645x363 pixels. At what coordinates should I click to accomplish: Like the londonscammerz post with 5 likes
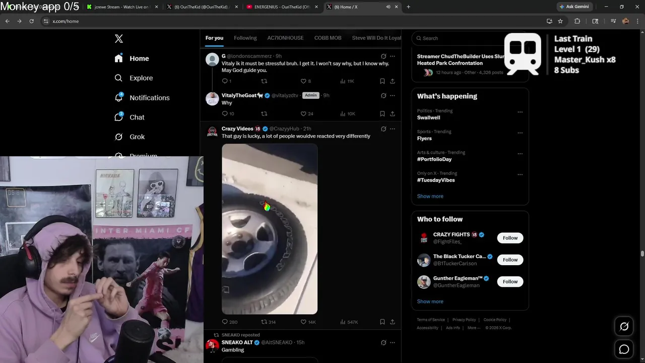[303, 81]
